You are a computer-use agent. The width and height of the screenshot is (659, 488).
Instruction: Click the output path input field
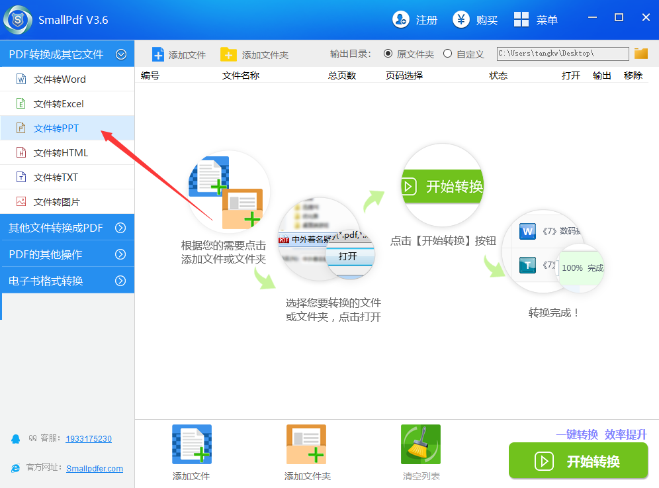pos(563,54)
